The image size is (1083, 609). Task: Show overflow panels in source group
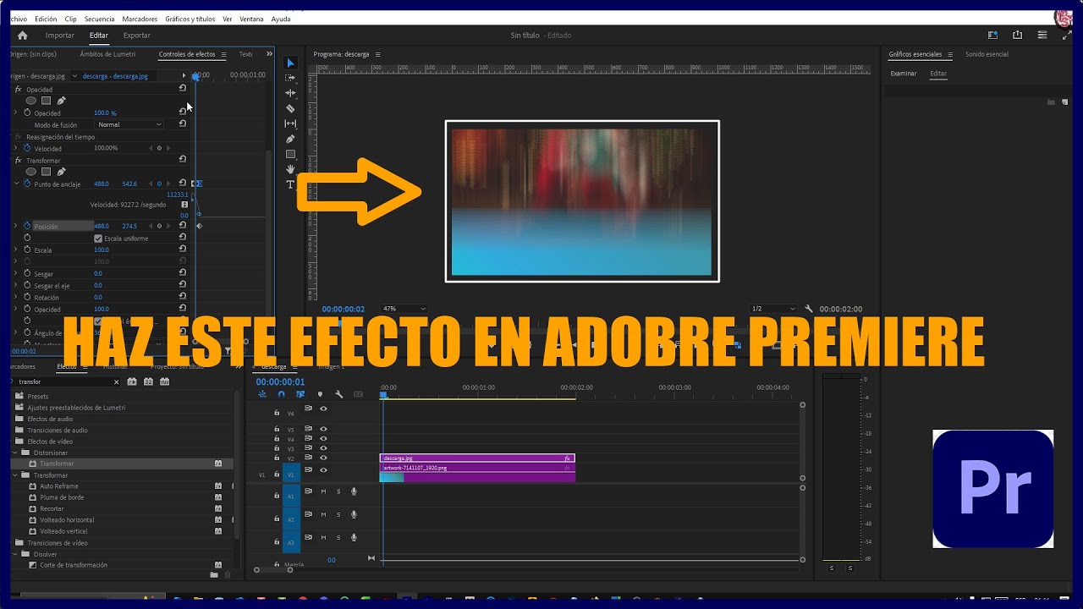[x=269, y=54]
